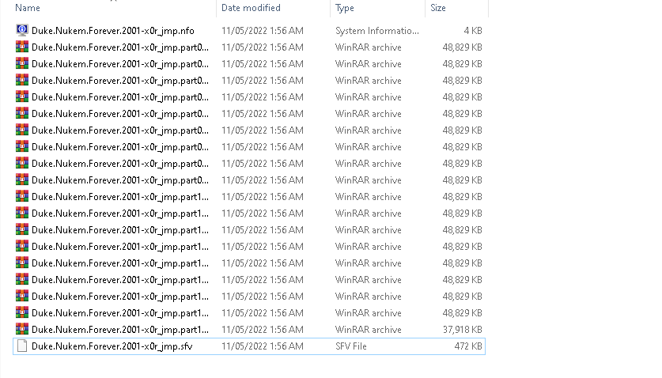Click the WinRAR icon of the first part1 archive
This screenshot has width=662, height=378.
pyautogui.click(x=22, y=197)
